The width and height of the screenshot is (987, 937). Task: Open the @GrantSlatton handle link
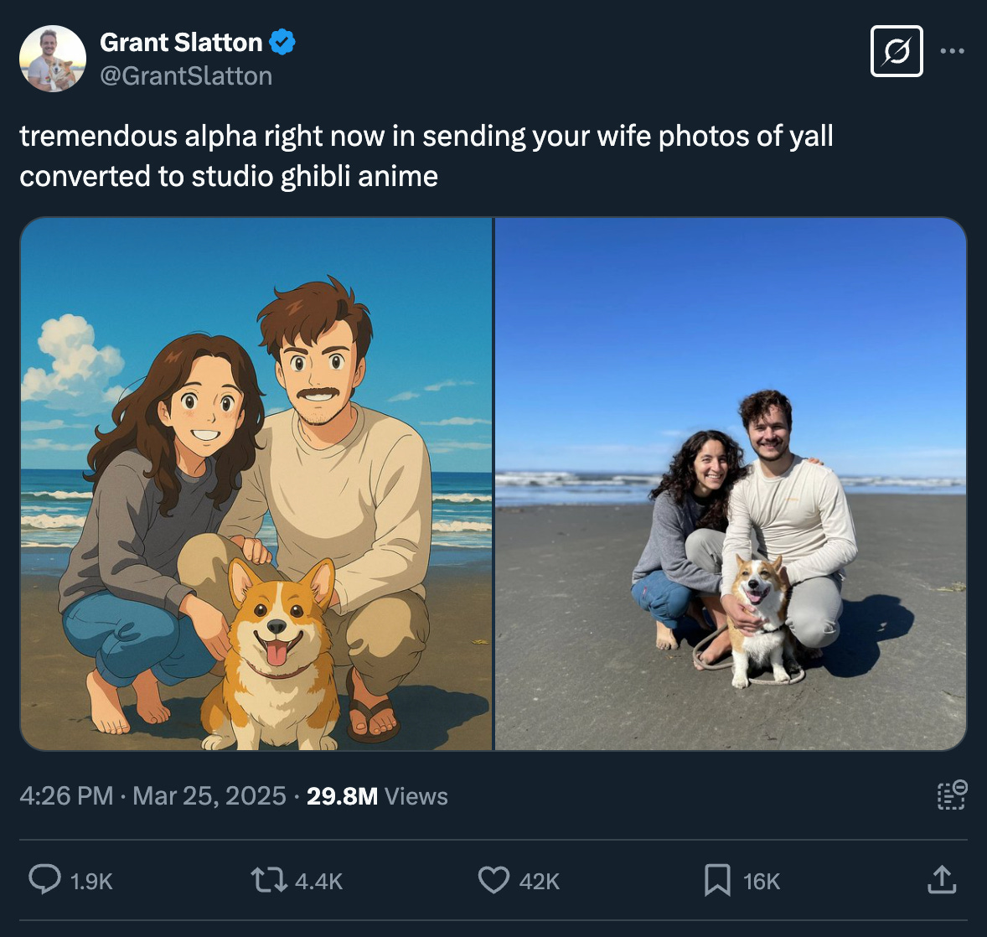tap(186, 76)
